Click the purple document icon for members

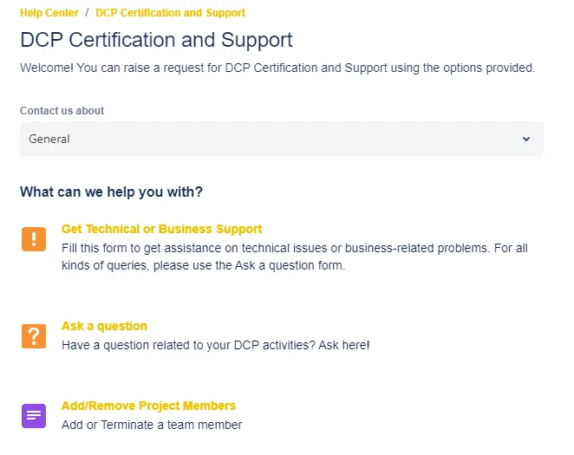[34, 416]
